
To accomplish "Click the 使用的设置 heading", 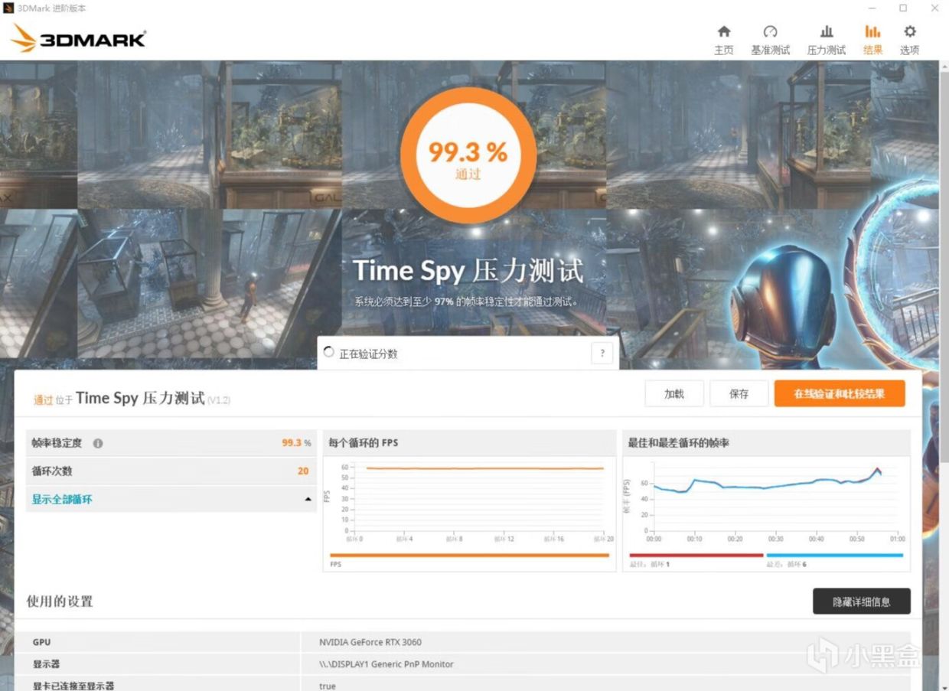I will pyautogui.click(x=60, y=601).
